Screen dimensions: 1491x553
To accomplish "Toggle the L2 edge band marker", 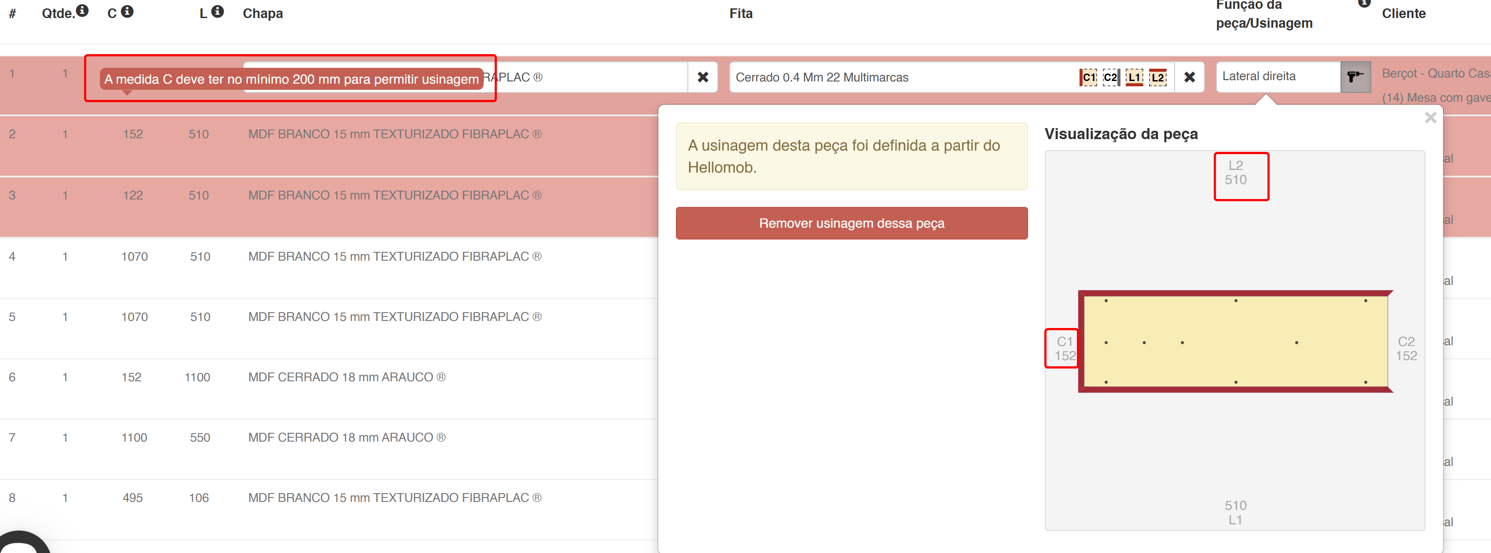I will [x=1157, y=77].
